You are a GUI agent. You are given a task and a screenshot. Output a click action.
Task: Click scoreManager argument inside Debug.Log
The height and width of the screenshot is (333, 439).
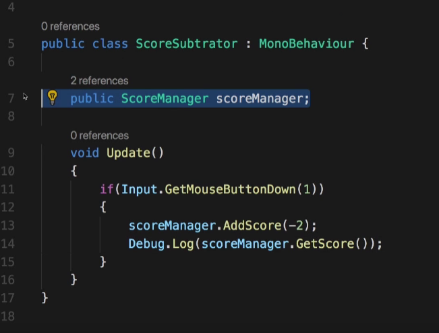(x=245, y=244)
